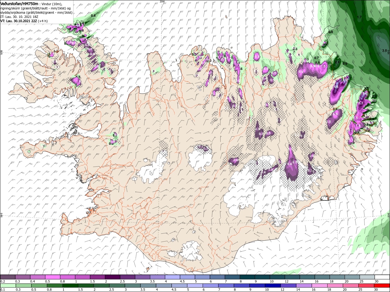Click the 0.1 label in rain legend
The height and width of the screenshot is (292, 390).
(2, 290)
